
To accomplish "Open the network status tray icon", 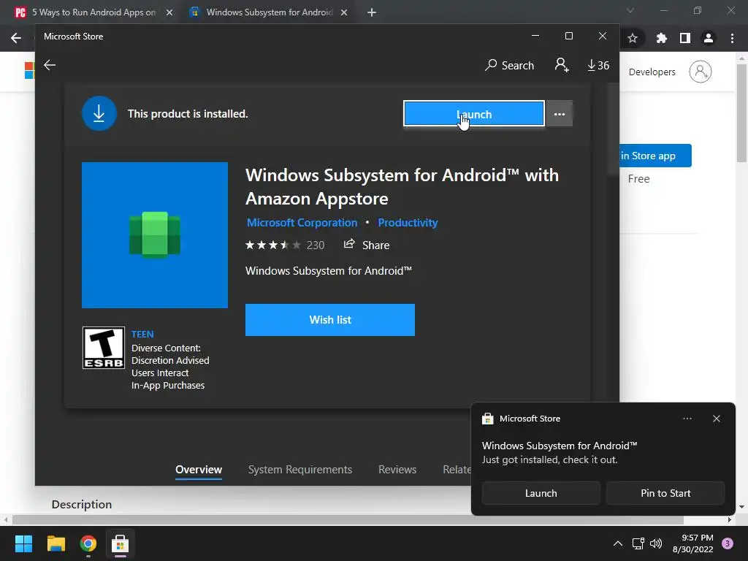I will [638, 543].
